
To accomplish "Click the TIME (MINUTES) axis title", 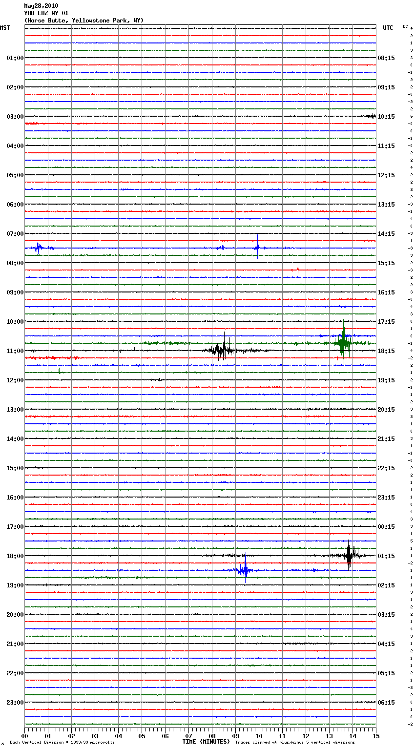I will (x=206, y=742).
